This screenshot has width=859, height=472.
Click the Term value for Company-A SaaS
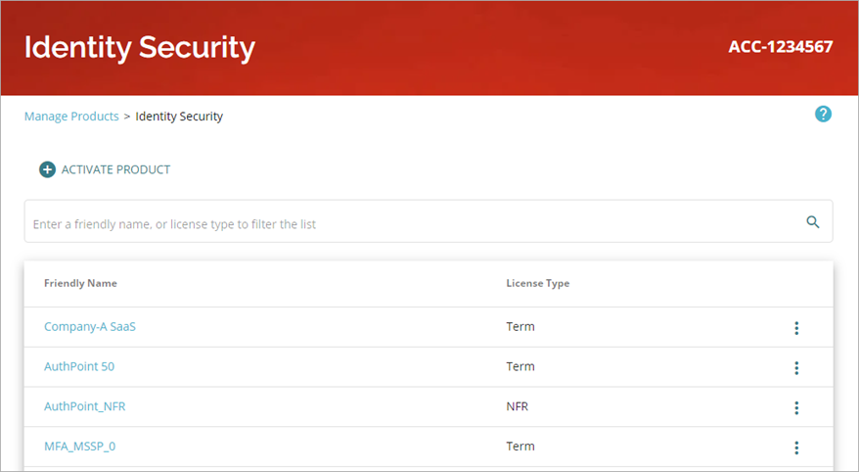click(520, 327)
